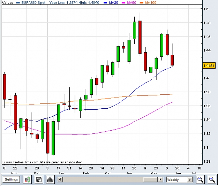Click the candlestick chart style icon
Screen dimensions: 218x186
click(28, 179)
